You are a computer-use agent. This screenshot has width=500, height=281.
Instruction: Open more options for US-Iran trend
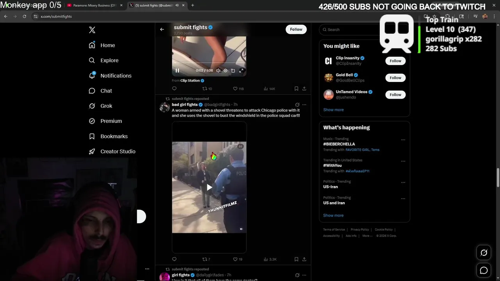[x=403, y=182]
